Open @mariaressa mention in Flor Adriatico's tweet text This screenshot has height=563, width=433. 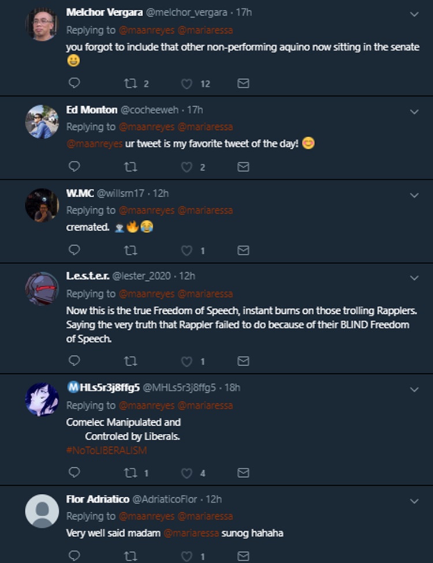tap(191, 533)
